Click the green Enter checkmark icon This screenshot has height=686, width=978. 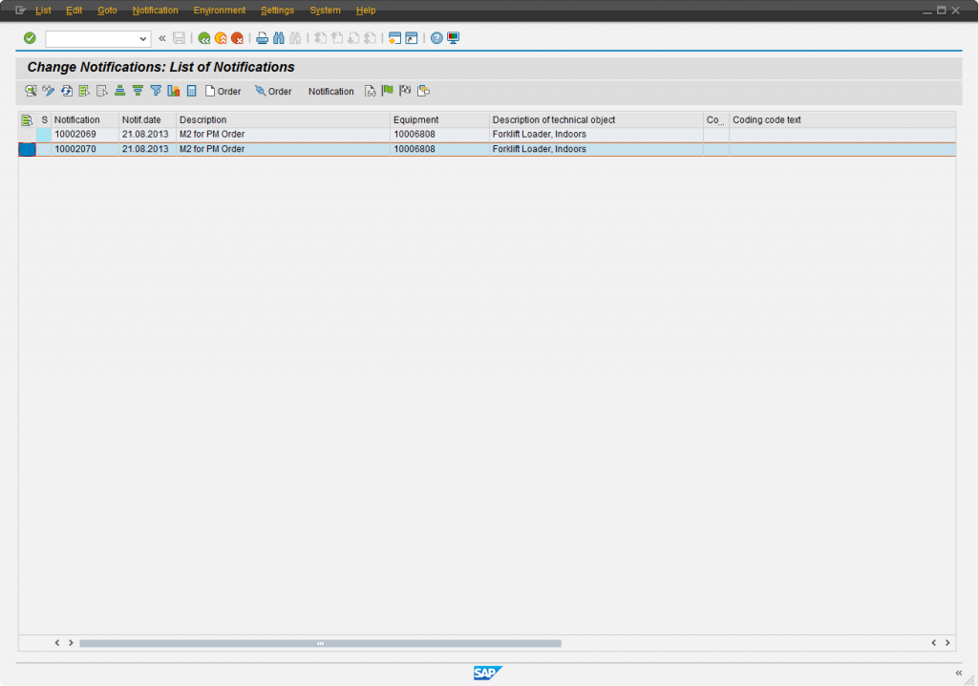coord(30,38)
